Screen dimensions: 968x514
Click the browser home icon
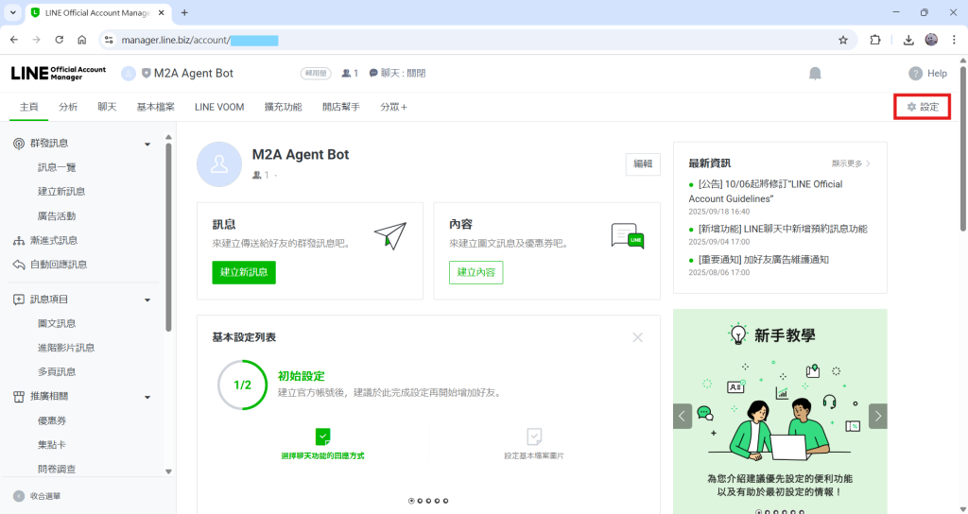[x=81, y=40]
